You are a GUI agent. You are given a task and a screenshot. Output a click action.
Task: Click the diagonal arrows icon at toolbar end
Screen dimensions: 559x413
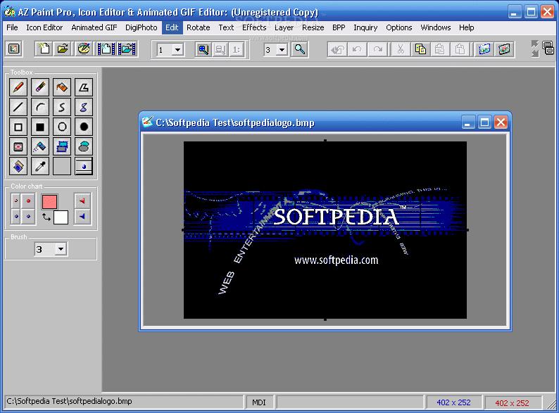pos(535,49)
